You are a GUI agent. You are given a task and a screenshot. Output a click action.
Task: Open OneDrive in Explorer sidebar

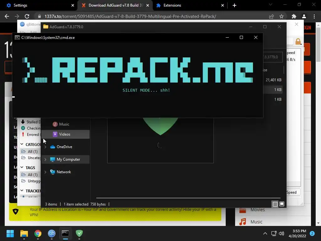(64, 147)
